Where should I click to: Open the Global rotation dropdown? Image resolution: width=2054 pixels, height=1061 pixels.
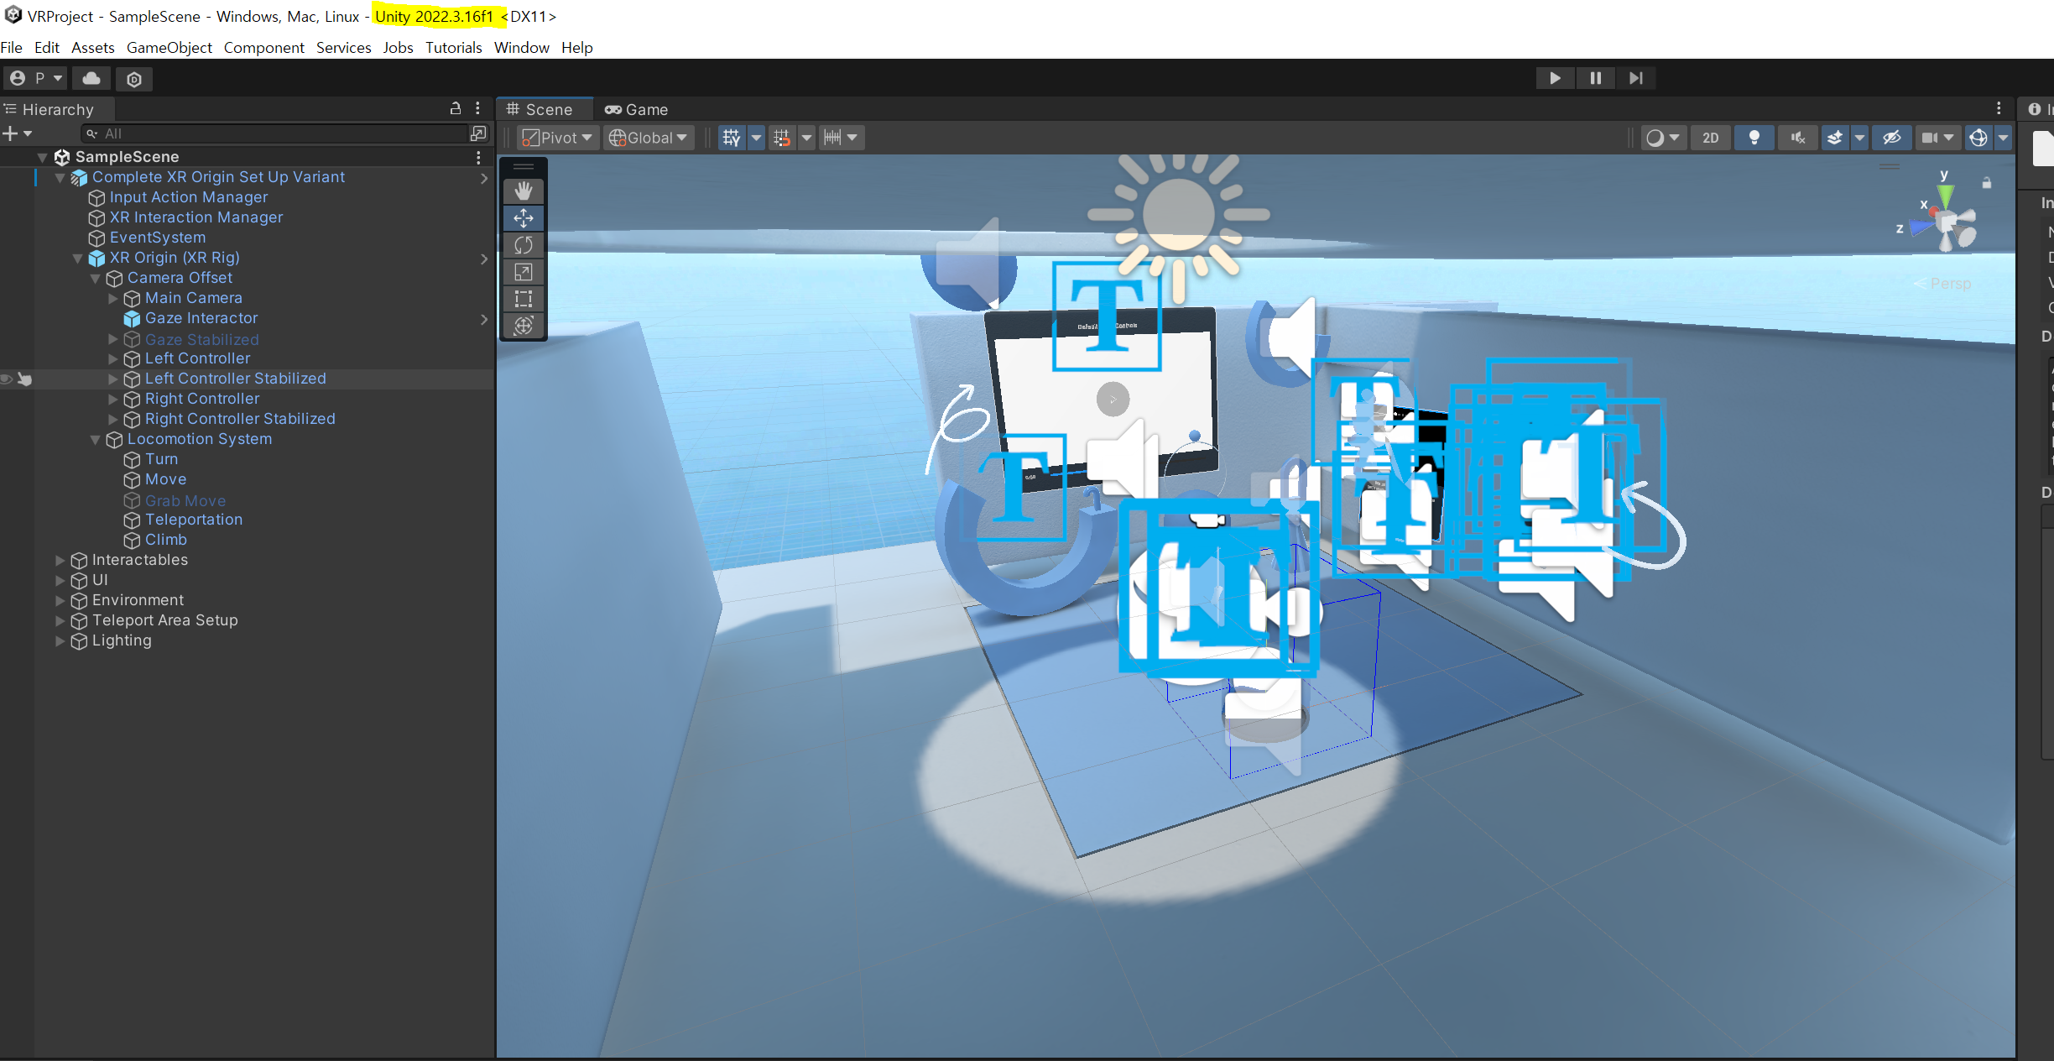point(648,138)
